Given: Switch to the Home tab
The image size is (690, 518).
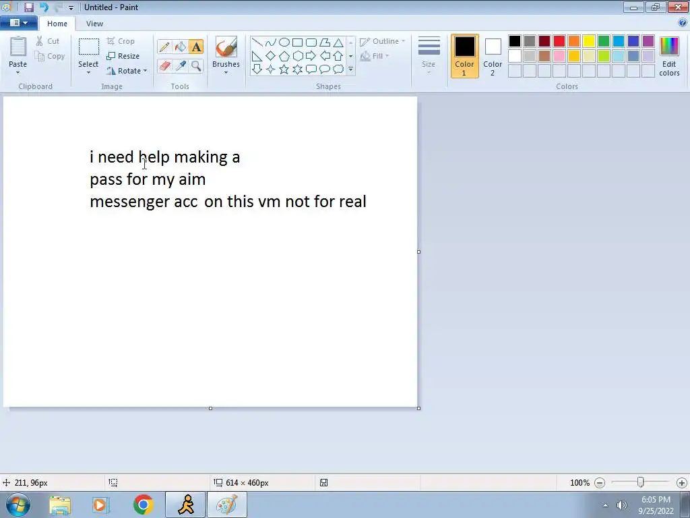Looking at the screenshot, I should point(57,24).
